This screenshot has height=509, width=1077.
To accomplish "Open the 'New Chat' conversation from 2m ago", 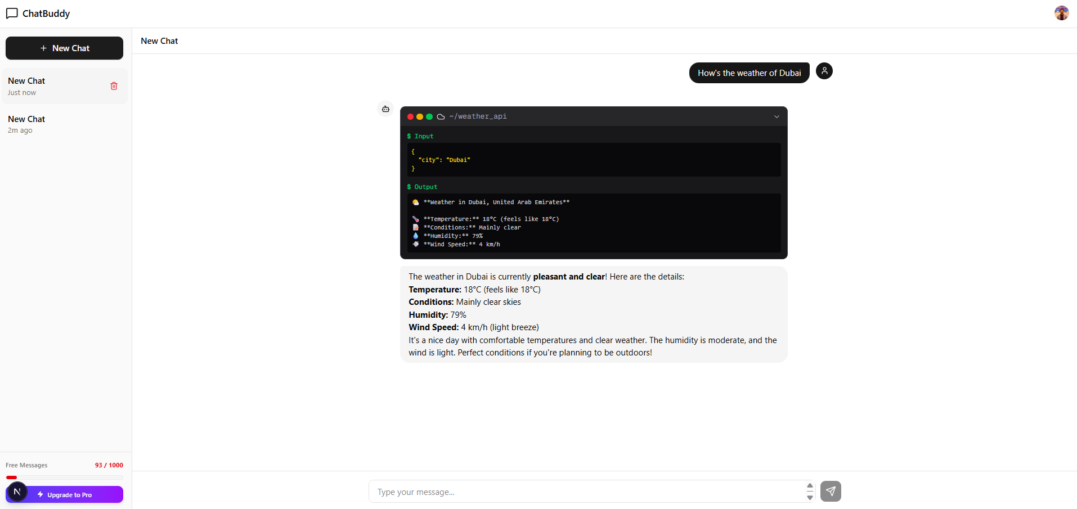I will [56, 124].
